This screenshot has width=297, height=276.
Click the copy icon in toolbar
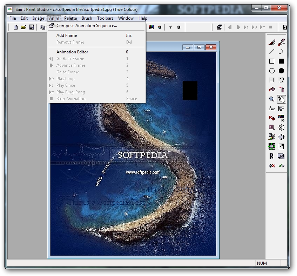click(42, 27)
